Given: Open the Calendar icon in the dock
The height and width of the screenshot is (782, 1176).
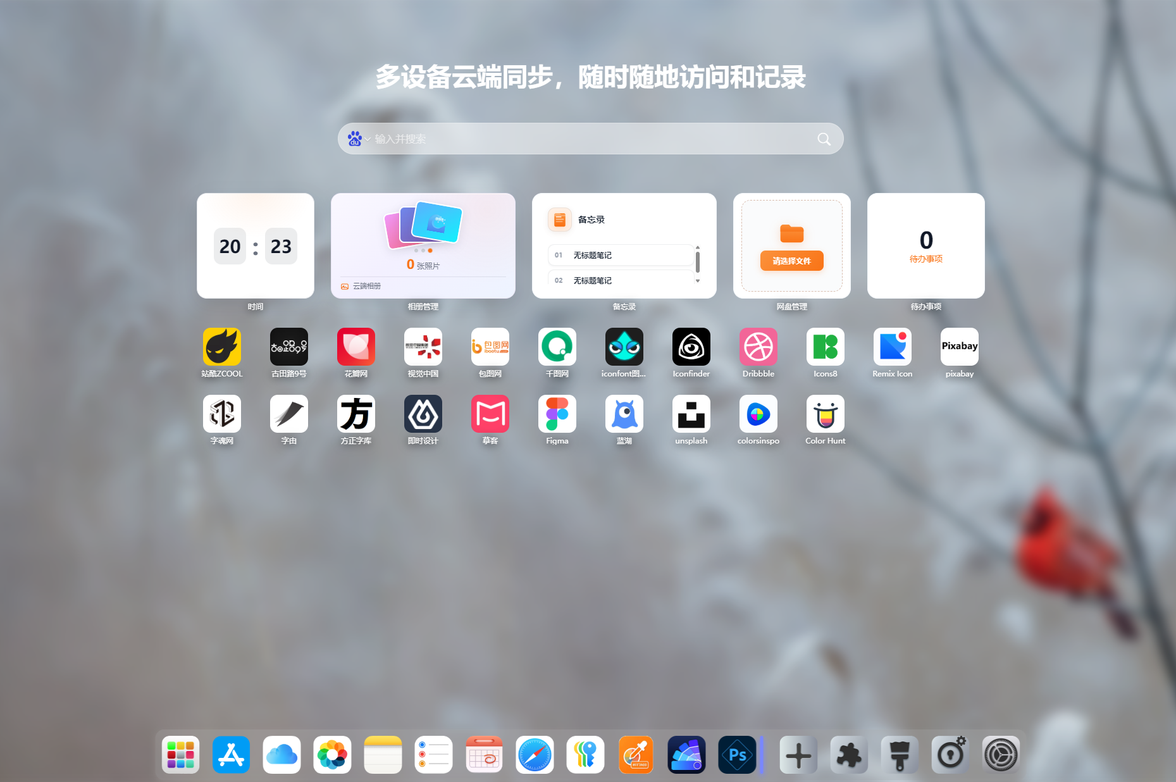Looking at the screenshot, I should (484, 755).
